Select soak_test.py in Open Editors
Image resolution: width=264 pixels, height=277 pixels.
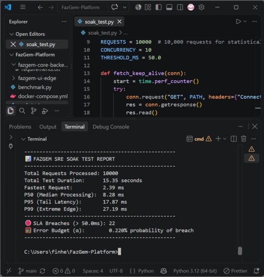[x=41, y=44]
